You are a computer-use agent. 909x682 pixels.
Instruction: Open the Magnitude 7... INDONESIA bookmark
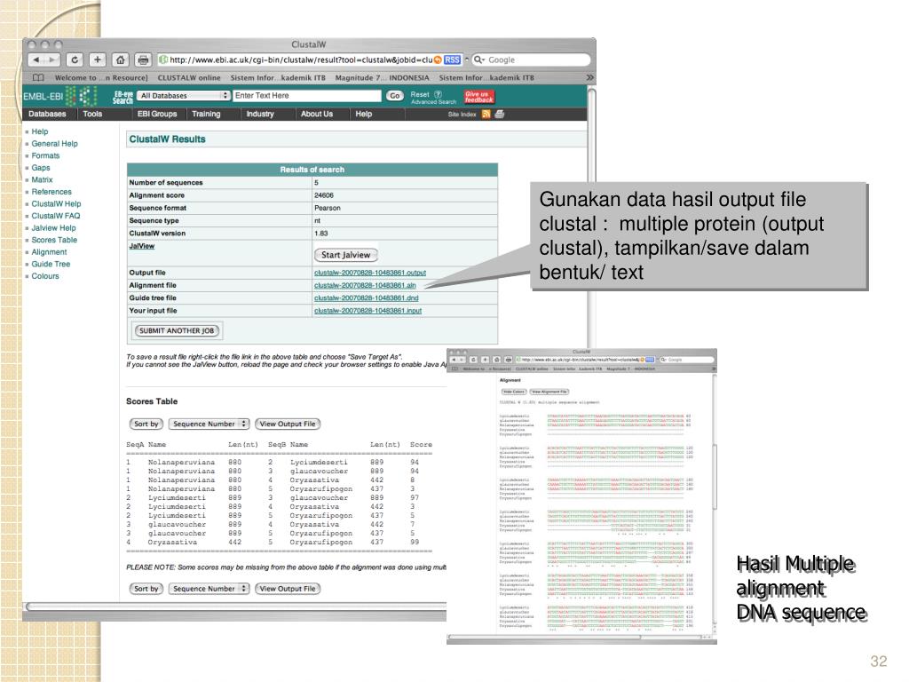382,78
